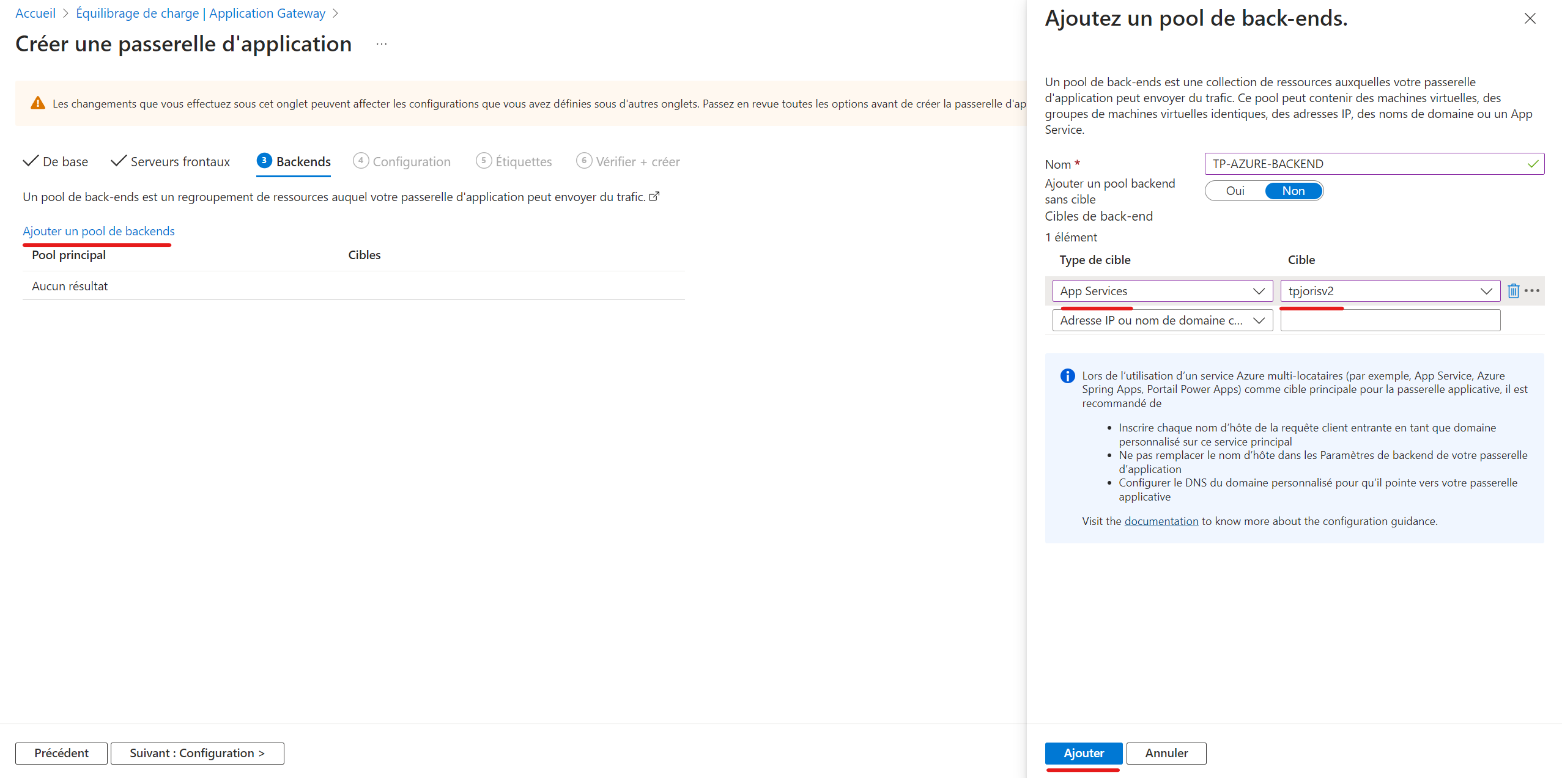1562x778 pixels.
Task: Expand the tpjorisv2 target dropdown
Action: click(1390, 291)
